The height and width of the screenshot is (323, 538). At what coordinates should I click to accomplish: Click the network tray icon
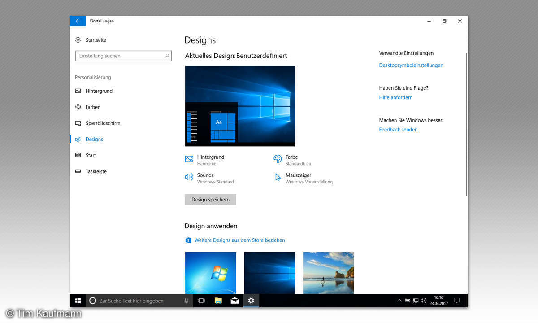tap(416, 301)
